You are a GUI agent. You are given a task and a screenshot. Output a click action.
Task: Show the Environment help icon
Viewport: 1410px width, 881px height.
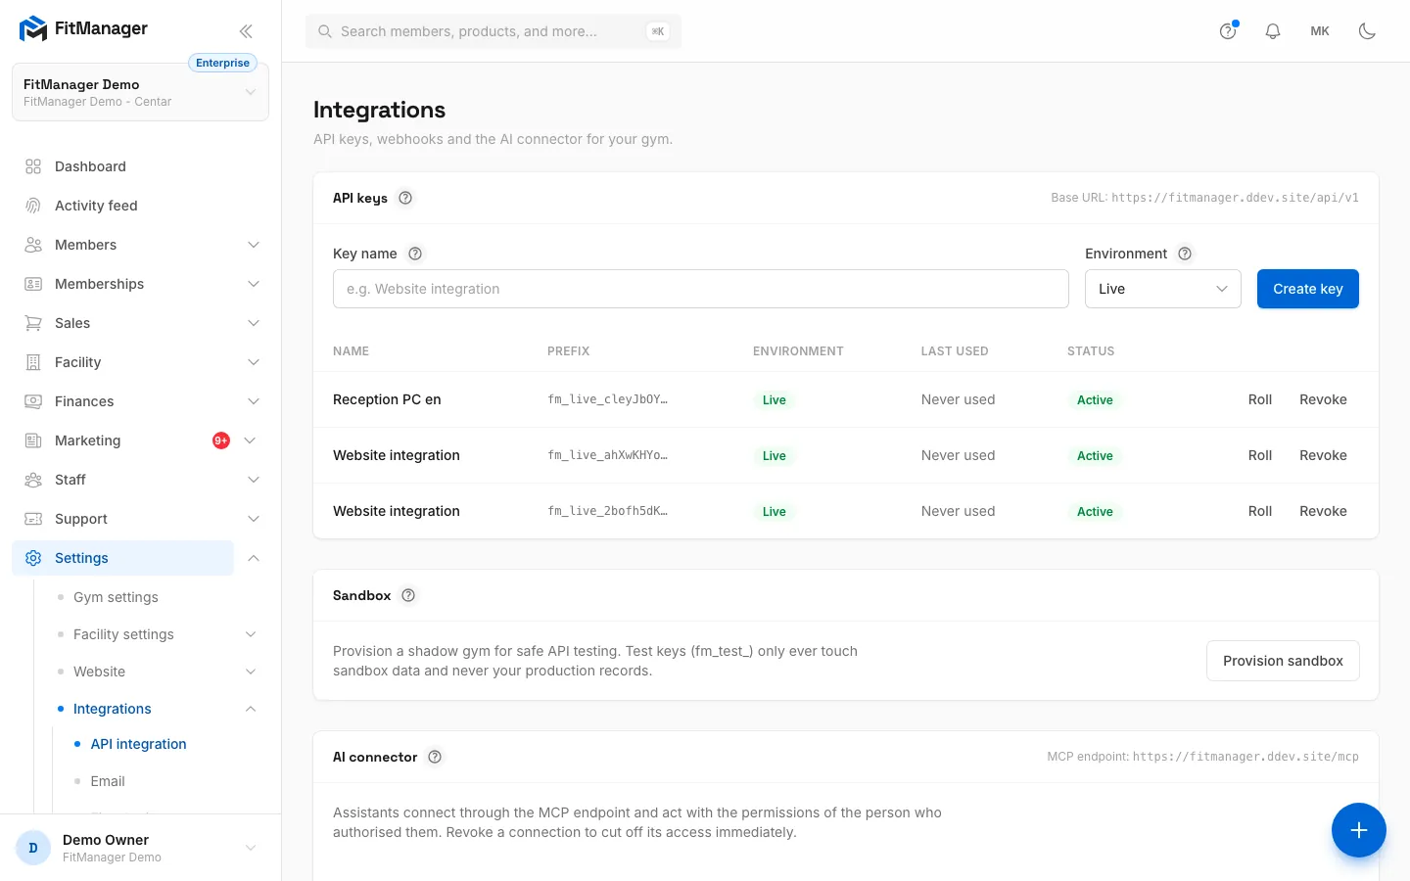1185,254
